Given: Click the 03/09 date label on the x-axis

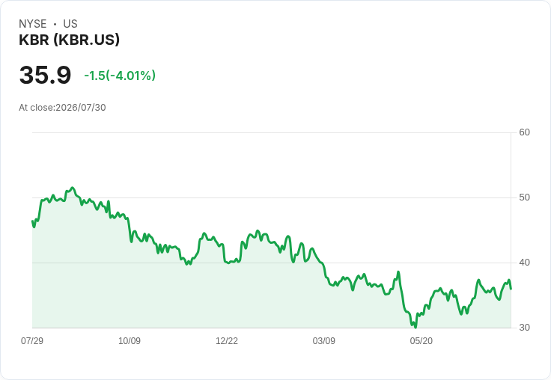Looking at the screenshot, I should coord(323,341).
